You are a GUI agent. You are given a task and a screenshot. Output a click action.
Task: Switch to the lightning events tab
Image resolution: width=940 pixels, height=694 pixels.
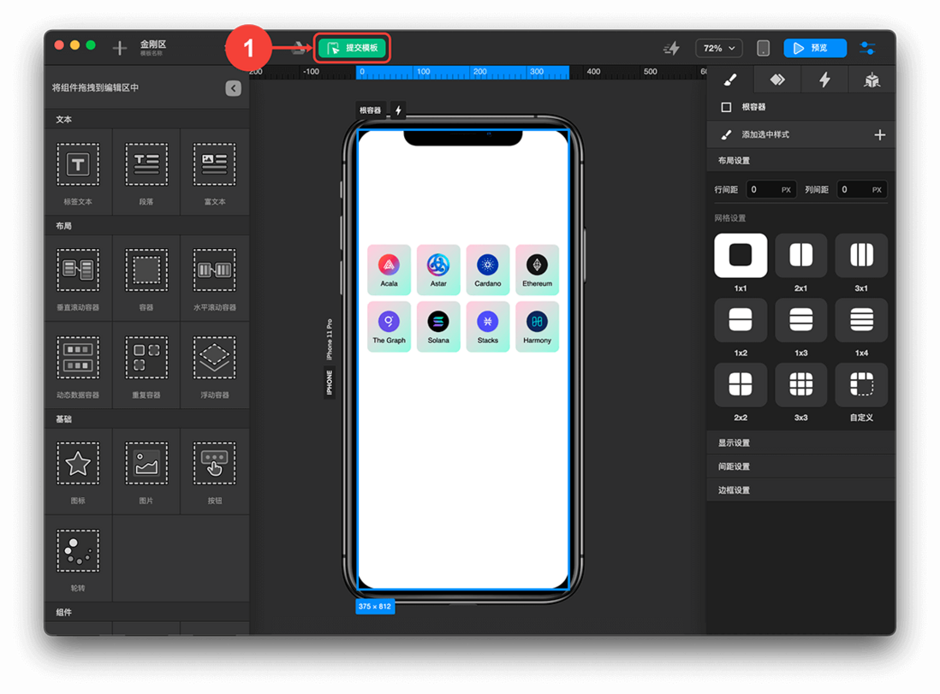click(825, 80)
